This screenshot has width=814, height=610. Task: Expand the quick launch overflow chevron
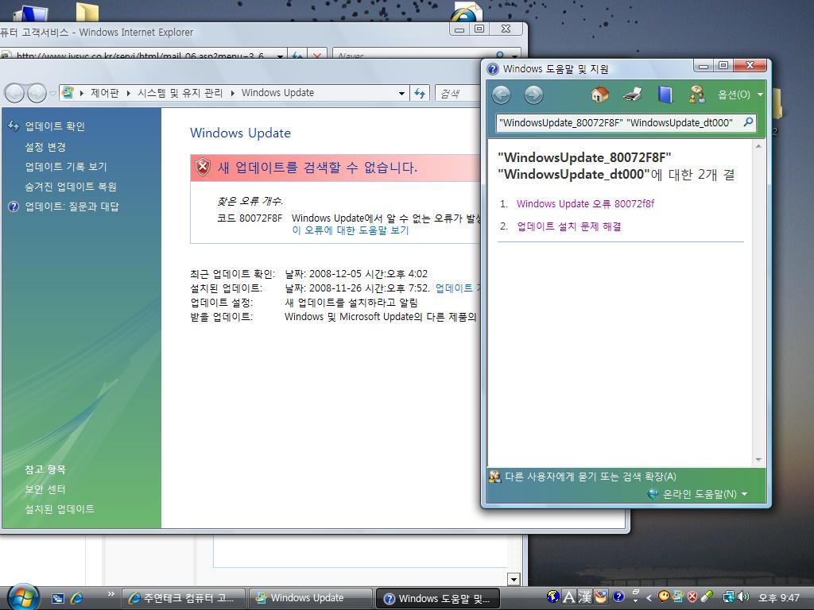(110, 593)
